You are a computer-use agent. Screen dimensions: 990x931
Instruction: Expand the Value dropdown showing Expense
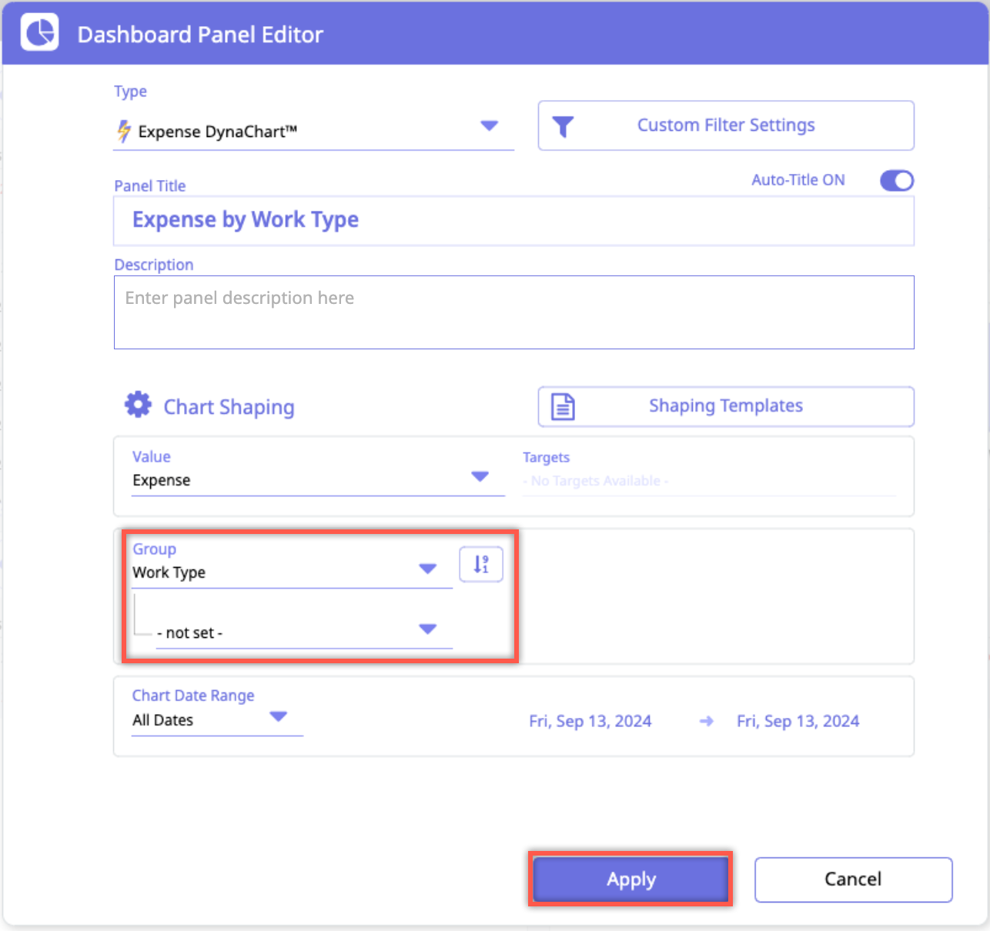(x=480, y=477)
